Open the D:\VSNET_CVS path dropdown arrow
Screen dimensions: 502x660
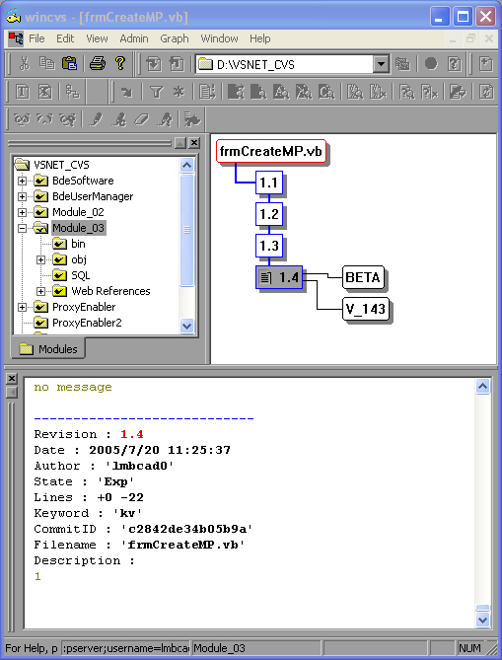[381, 64]
